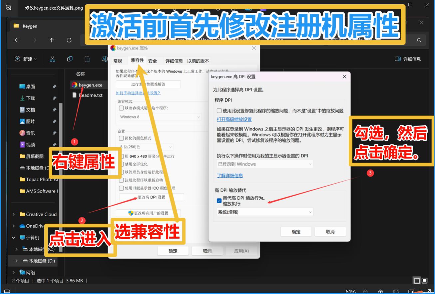Switch to large thumbnails view icon in status bar

click(x=425, y=281)
